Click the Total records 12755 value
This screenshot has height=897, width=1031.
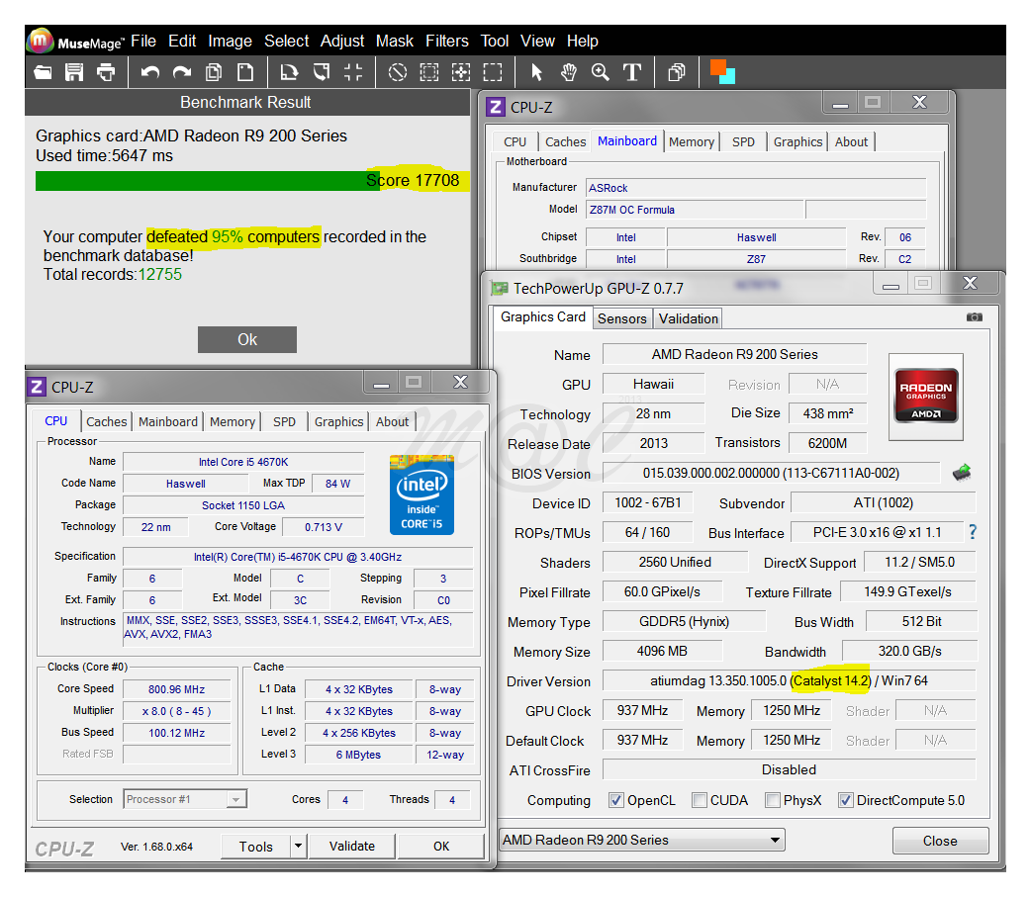(x=159, y=274)
